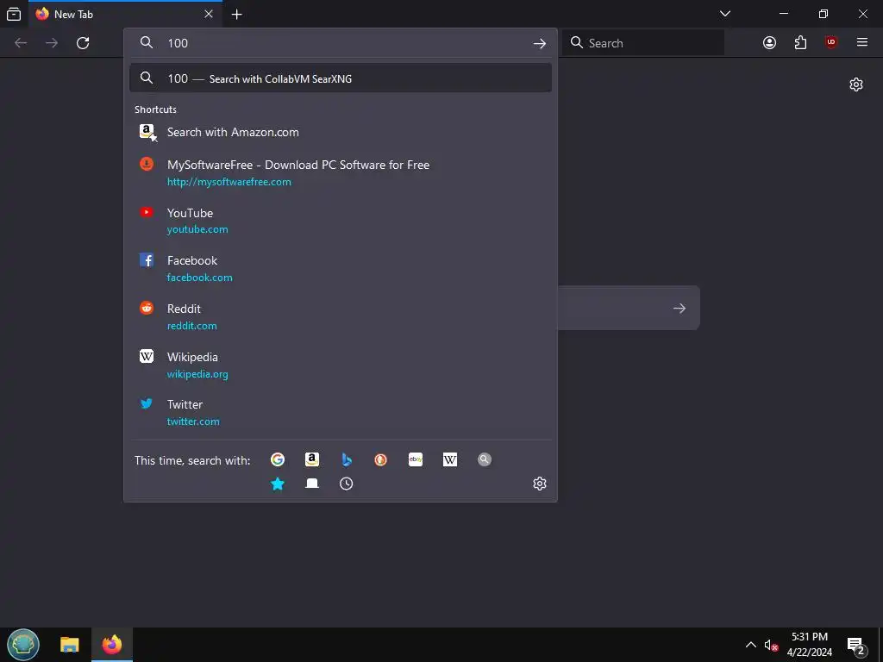Search history using the clock icon
This screenshot has height=662, width=883.
click(x=347, y=484)
